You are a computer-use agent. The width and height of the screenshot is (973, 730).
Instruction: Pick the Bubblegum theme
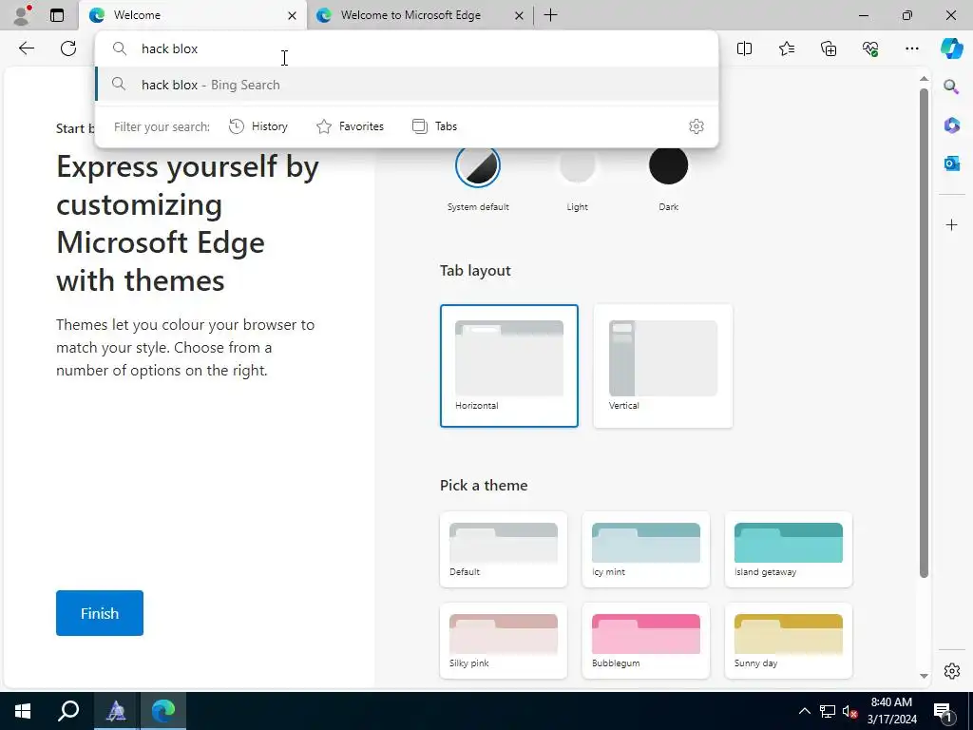click(646, 640)
